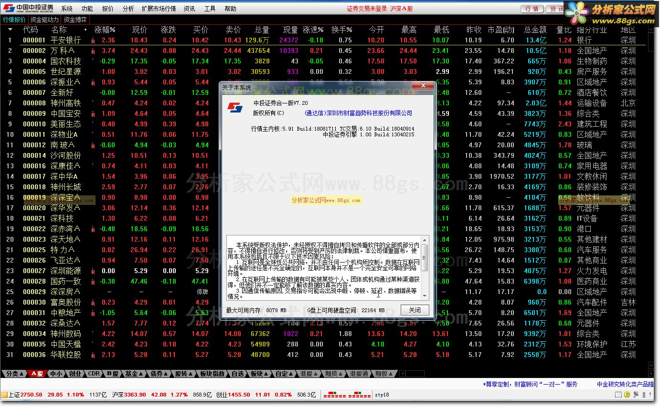
Task: Open the 报价 menu
Action: (108, 9)
